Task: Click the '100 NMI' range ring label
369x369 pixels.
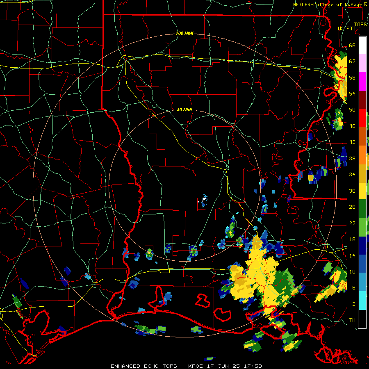Action: tap(184, 34)
